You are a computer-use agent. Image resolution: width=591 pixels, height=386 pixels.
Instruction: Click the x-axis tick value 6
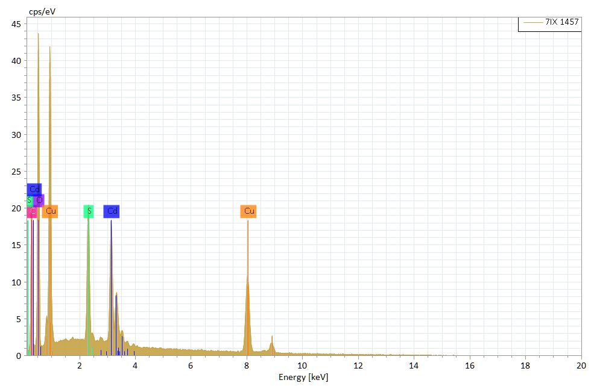point(191,366)
